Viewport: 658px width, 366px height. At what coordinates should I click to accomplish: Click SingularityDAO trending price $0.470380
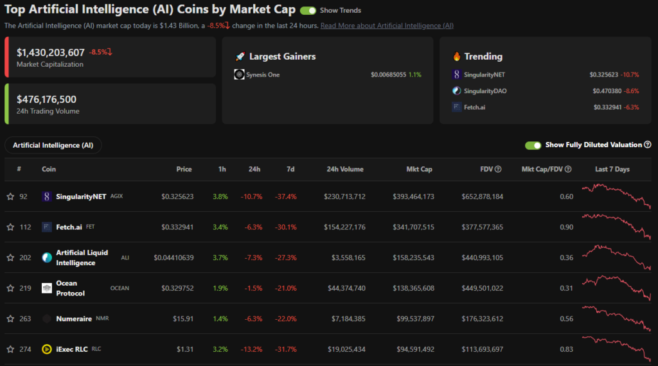[x=607, y=91]
